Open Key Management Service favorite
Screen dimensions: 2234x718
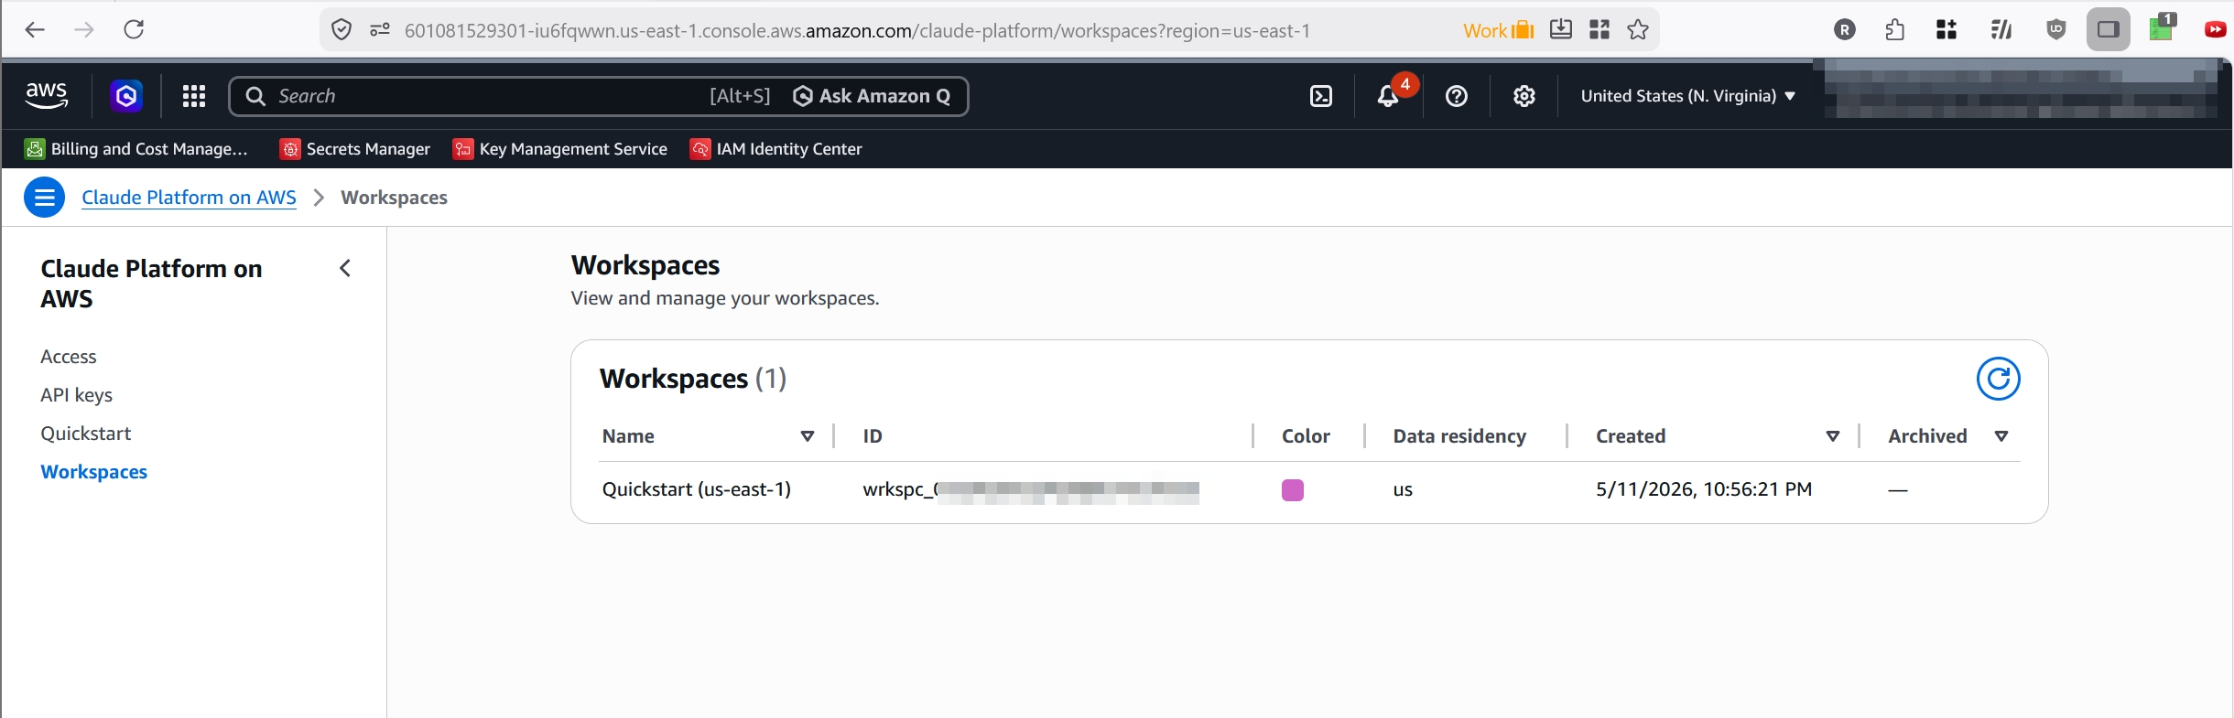(560, 149)
